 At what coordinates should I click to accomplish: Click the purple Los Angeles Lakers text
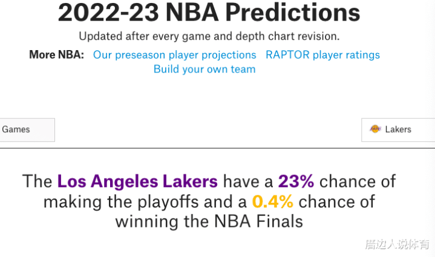[x=137, y=182]
